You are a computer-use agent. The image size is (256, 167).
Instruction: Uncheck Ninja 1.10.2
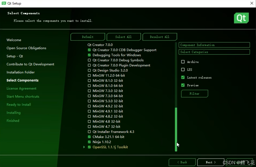pos(89,142)
